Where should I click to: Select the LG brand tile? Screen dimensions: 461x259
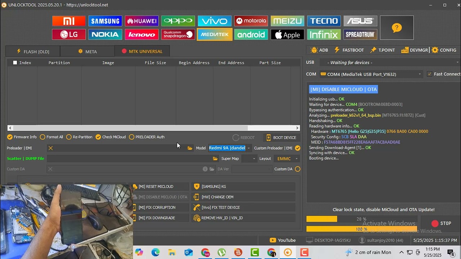[69, 35]
